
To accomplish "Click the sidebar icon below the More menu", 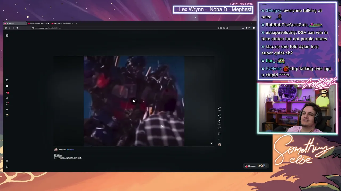I will pos(7,167).
